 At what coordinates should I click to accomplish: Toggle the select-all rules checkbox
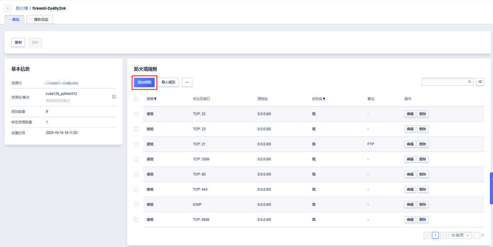(136, 99)
